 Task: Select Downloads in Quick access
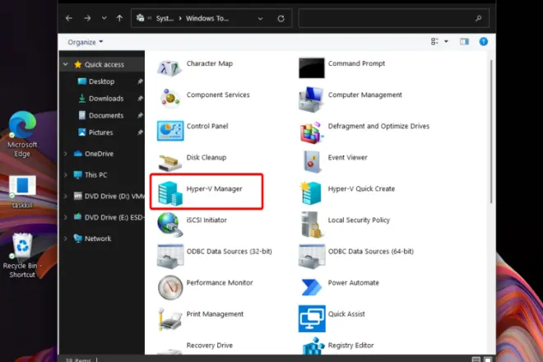click(x=106, y=99)
